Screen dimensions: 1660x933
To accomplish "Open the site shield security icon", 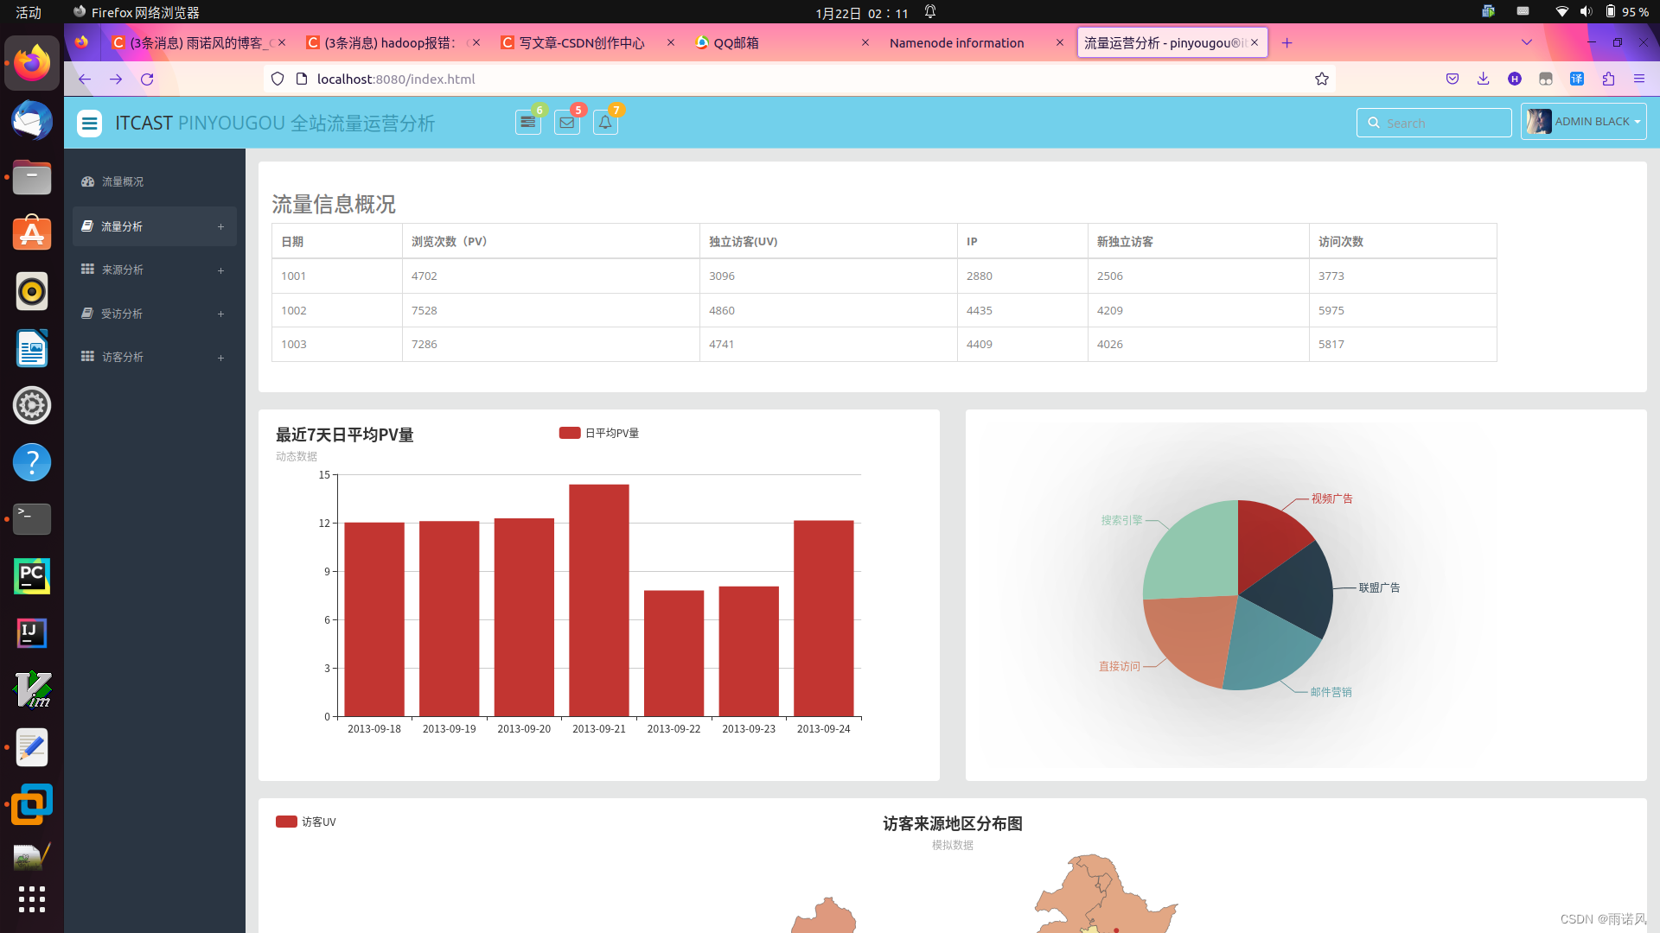I will click(x=278, y=79).
